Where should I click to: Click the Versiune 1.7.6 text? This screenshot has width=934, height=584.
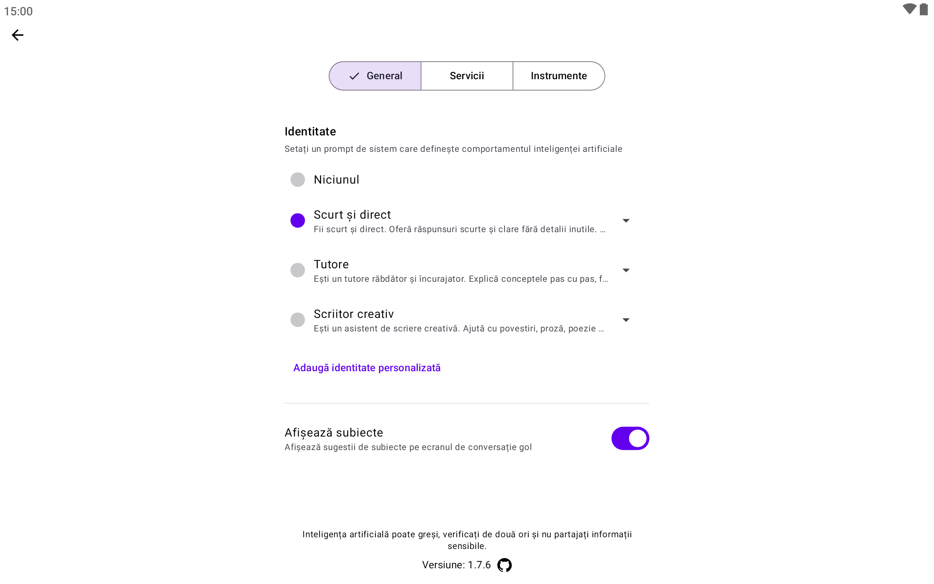(456, 565)
